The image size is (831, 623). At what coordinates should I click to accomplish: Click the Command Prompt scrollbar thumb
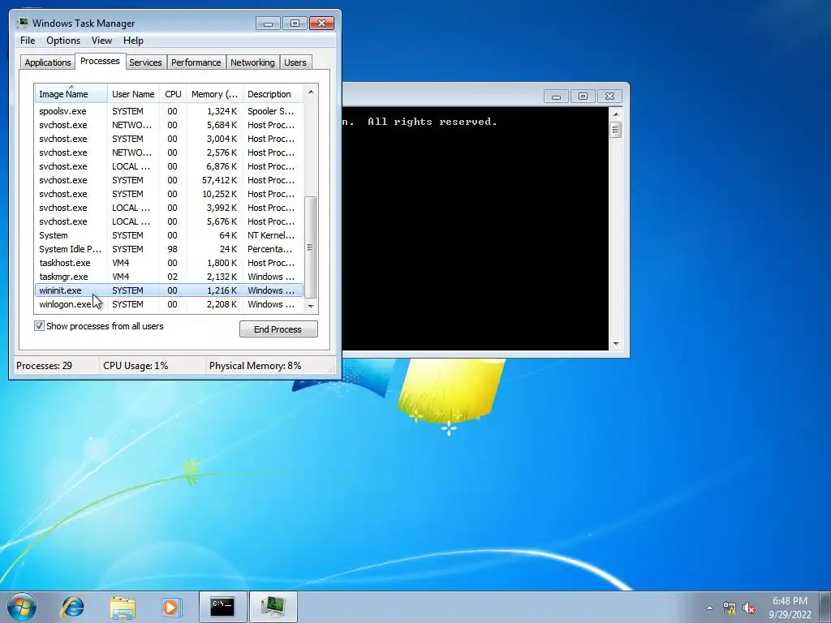(615, 130)
